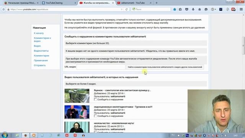Click the blue bookmark star icon
Screen dimensions: 245x138
(x=175, y=9)
